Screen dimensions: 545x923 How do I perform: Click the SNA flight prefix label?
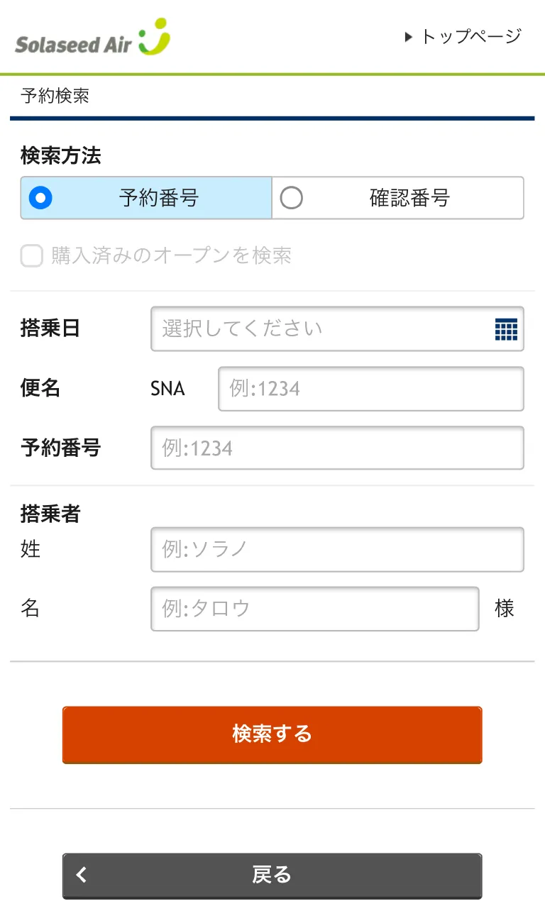[167, 389]
